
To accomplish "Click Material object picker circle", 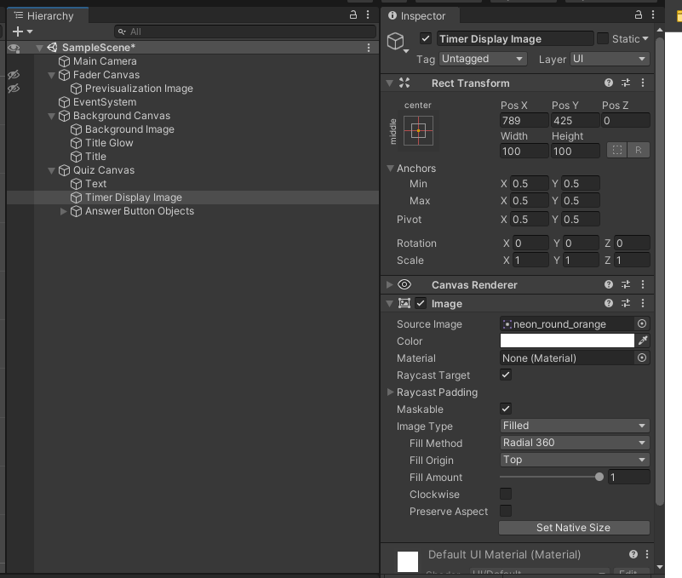I will [x=642, y=358].
